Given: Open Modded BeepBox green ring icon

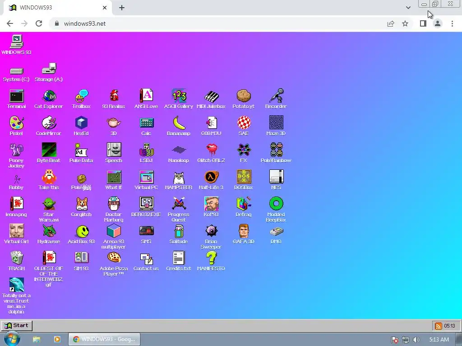Looking at the screenshot, I should 276,209.
